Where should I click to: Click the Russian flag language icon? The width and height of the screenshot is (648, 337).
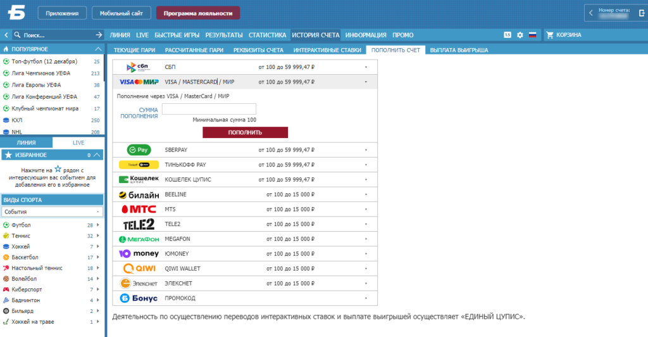point(532,35)
